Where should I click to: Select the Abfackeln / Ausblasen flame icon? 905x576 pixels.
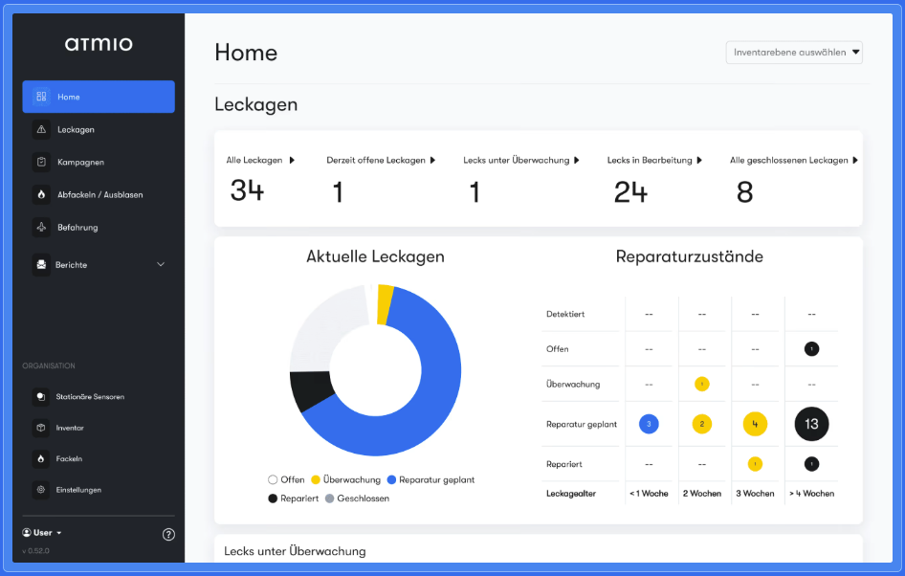(x=41, y=195)
